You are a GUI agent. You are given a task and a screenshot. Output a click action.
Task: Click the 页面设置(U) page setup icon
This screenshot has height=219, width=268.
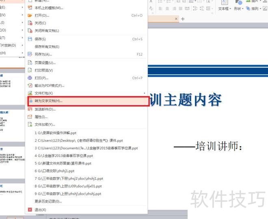tap(30, 63)
